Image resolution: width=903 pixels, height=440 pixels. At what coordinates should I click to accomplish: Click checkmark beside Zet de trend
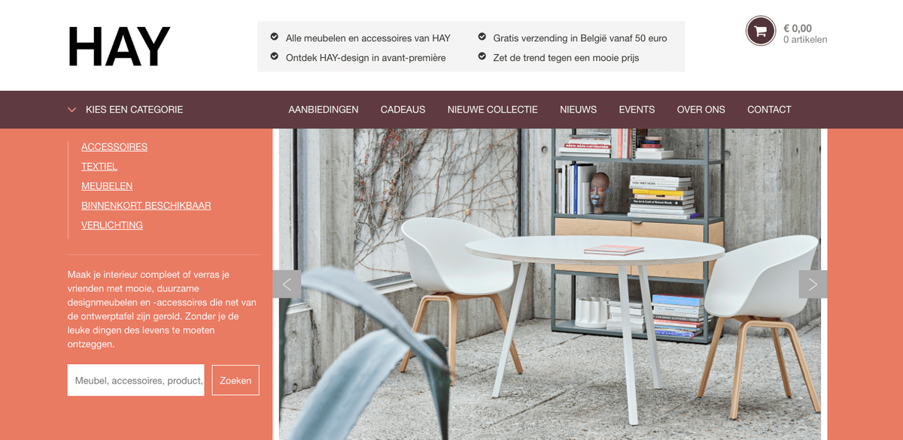[x=482, y=56]
